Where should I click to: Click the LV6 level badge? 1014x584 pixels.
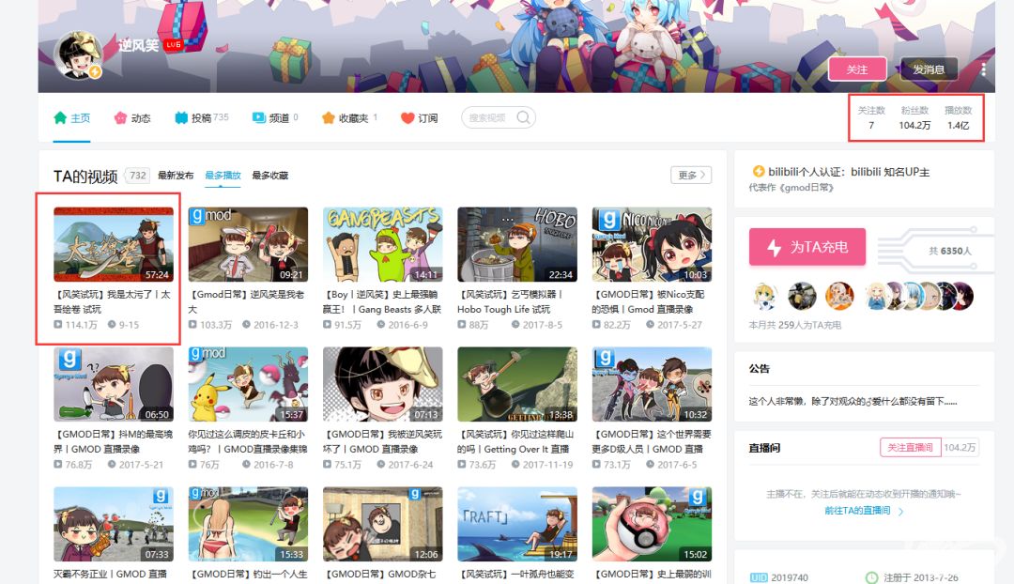point(173,45)
